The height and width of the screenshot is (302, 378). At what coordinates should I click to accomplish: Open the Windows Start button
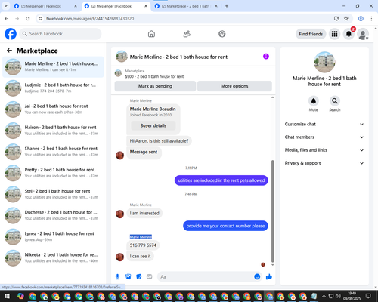[7, 296]
